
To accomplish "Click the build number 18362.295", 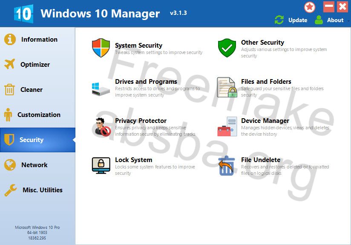I will point(37,238).
